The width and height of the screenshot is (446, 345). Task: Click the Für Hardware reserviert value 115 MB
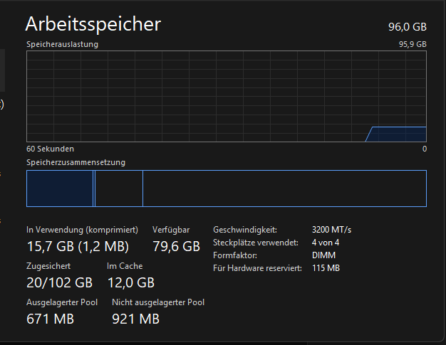[x=326, y=268]
